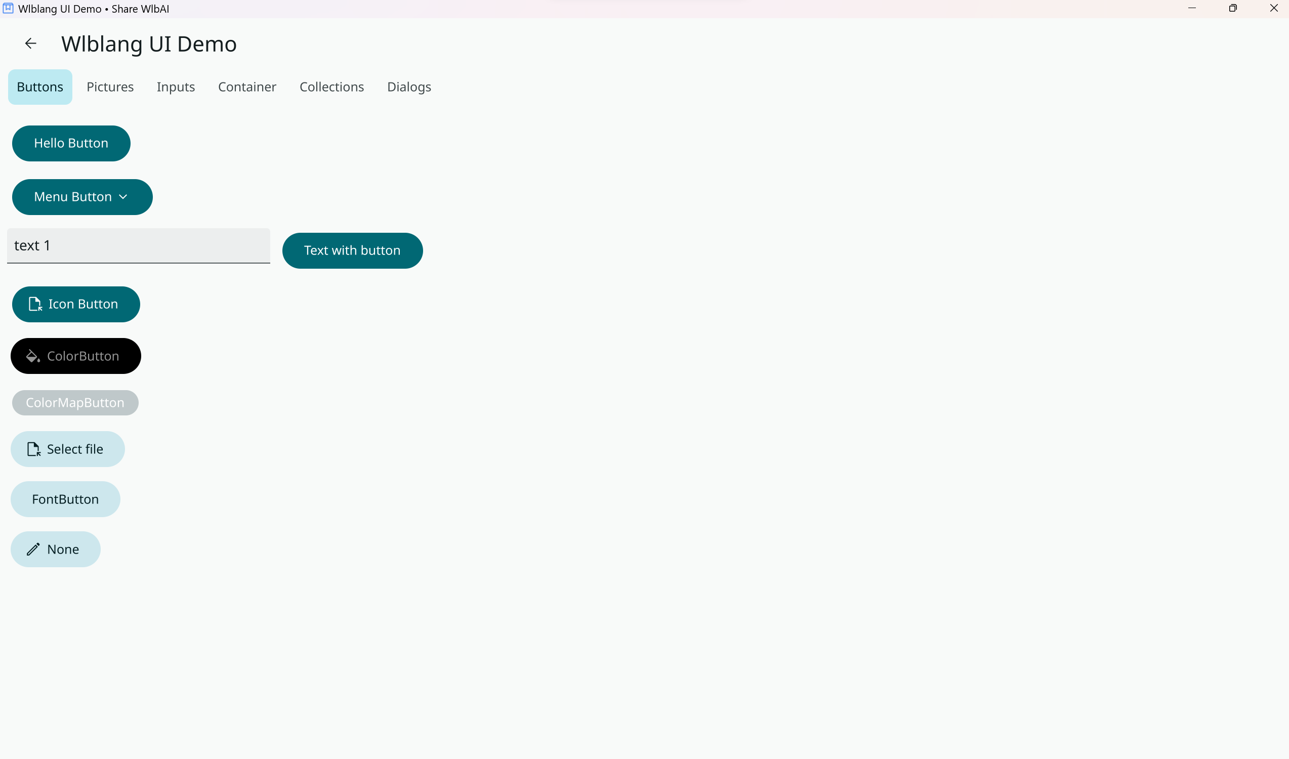Select the Collections tab
This screenshot has width=1289, height=759.
click(x=331, y=87)
